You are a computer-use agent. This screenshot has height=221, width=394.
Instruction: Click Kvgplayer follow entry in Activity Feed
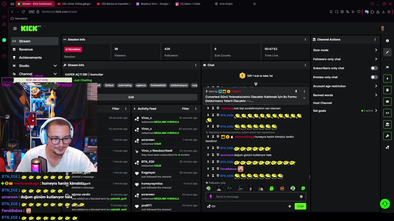click(166, 175)
